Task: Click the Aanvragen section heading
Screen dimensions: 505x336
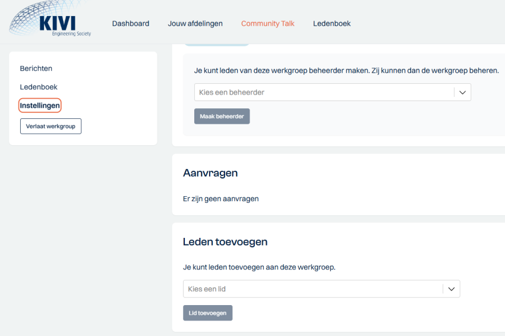Action: tap(210, 173)
